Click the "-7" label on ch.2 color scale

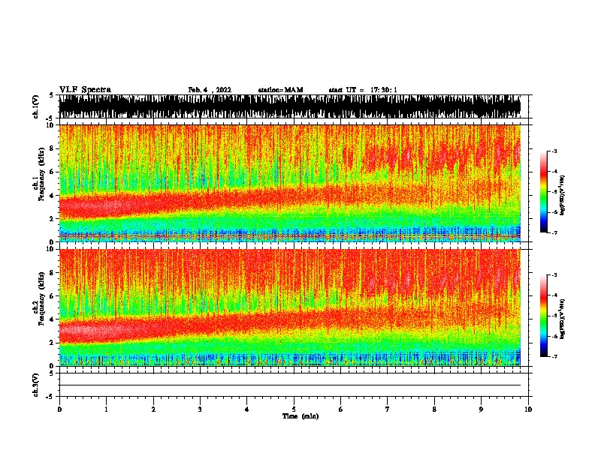[554, 356]
